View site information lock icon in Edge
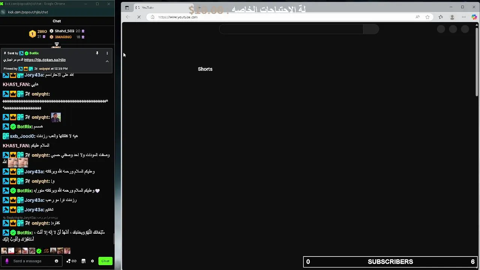This screenshot has width=480, height=270. click(x=152, y=17)
